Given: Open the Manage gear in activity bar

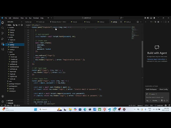Looking at the screenshot, I should (x=3, y=102).
